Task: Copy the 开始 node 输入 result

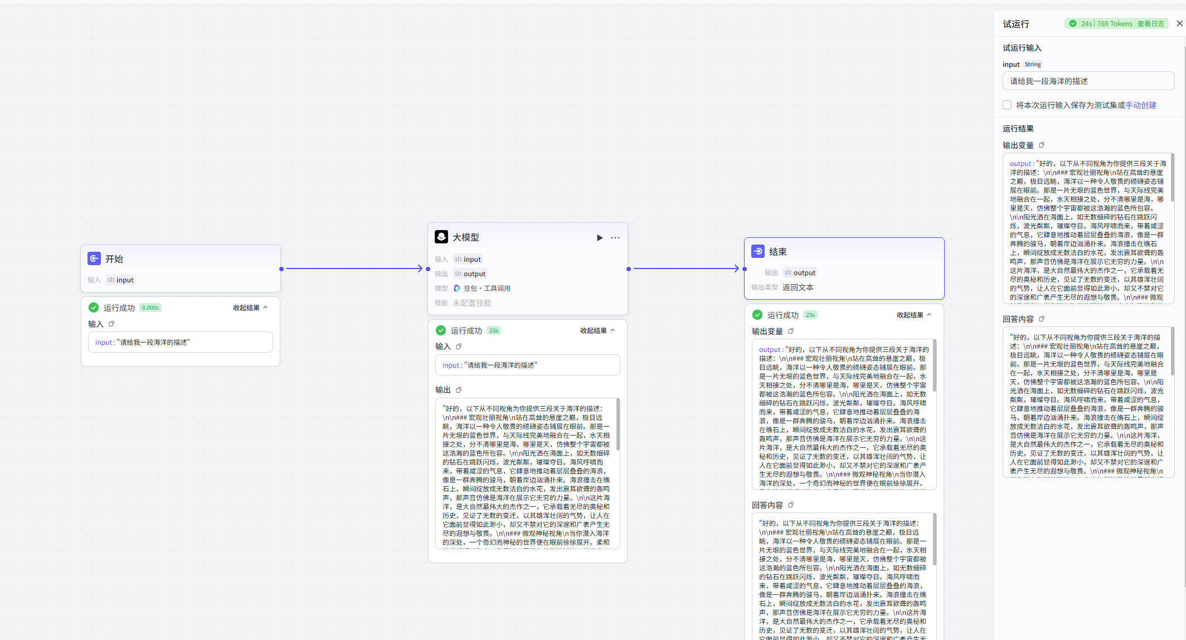Action: pos(111,324)
